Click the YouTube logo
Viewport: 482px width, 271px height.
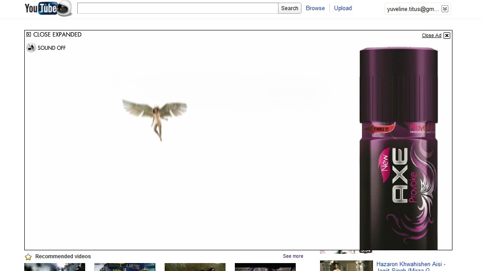pyautogui.click(x=48, y=8)
